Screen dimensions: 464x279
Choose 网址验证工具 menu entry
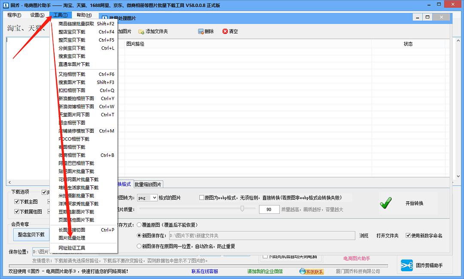click(84, 248)
